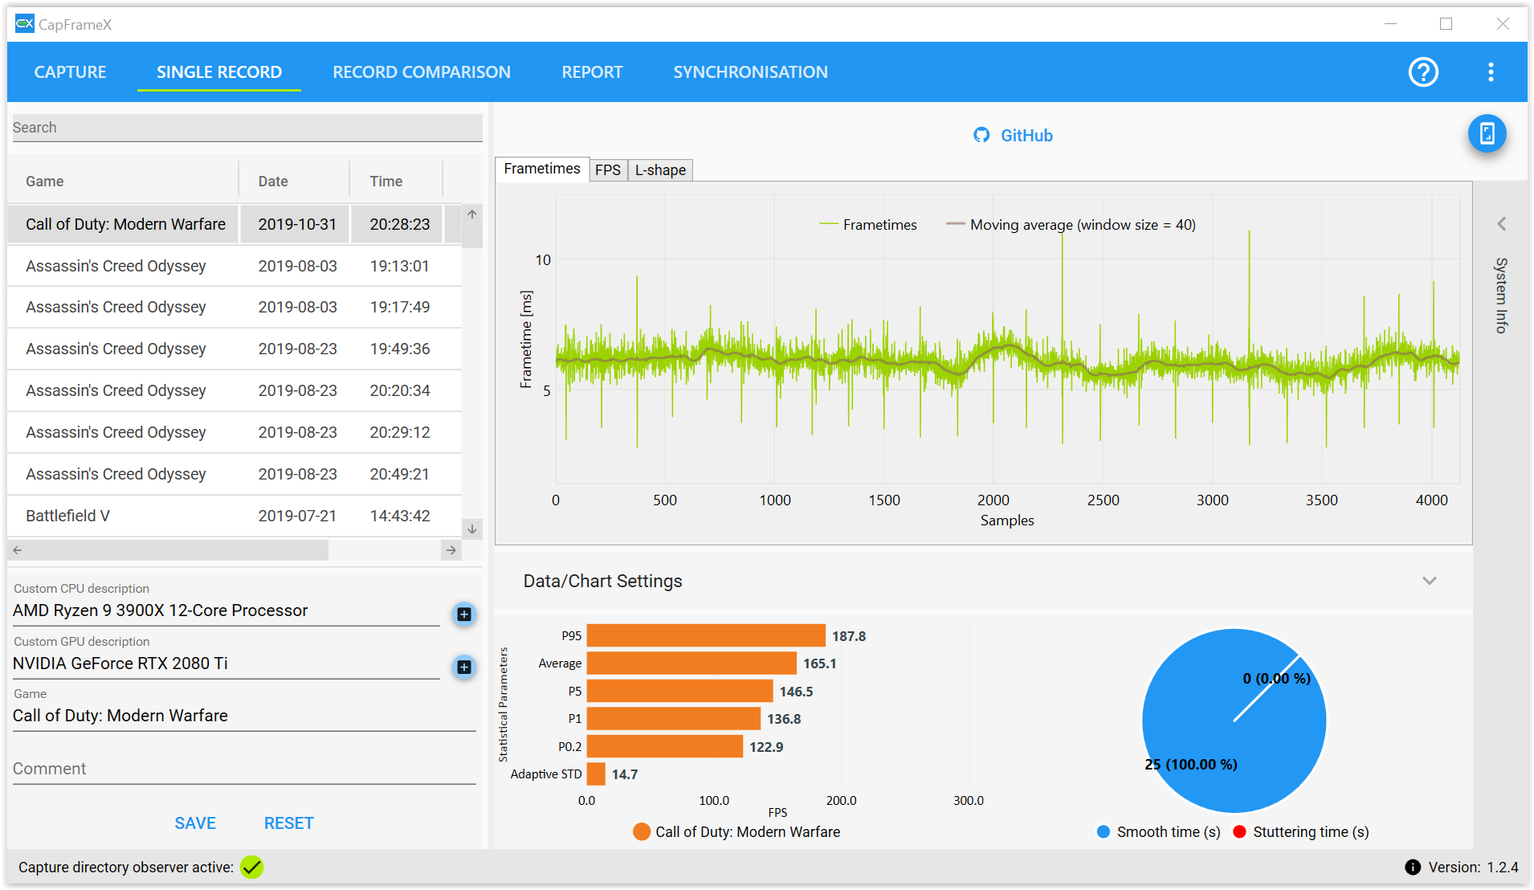This screenshot has height=890, width=1534.
Task: Click the P1 bar in the chart
Action: coord(674,719)
